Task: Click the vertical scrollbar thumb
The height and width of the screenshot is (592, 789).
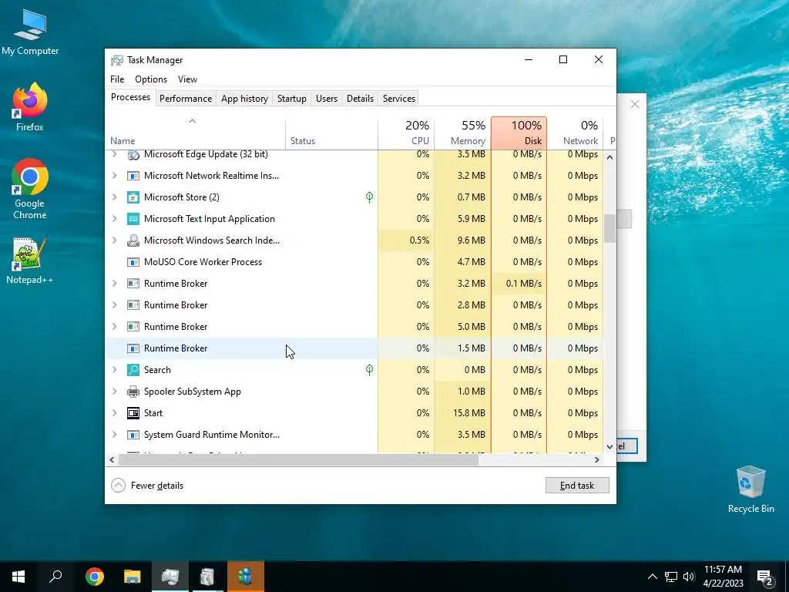Action: click(610, 228)
